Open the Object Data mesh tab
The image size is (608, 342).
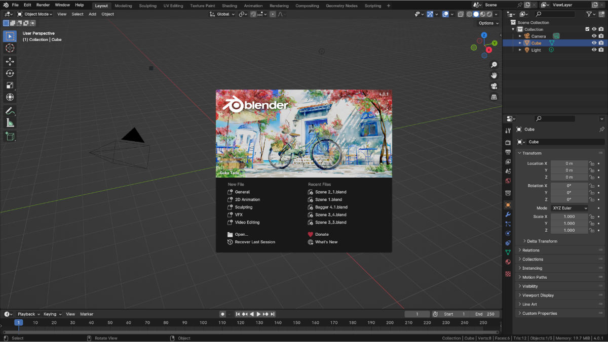click(x=508, y=252)
